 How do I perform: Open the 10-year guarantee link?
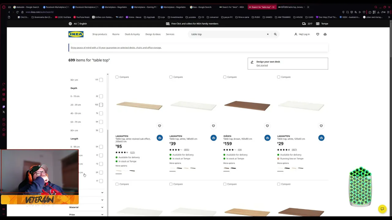coord(116,48)
